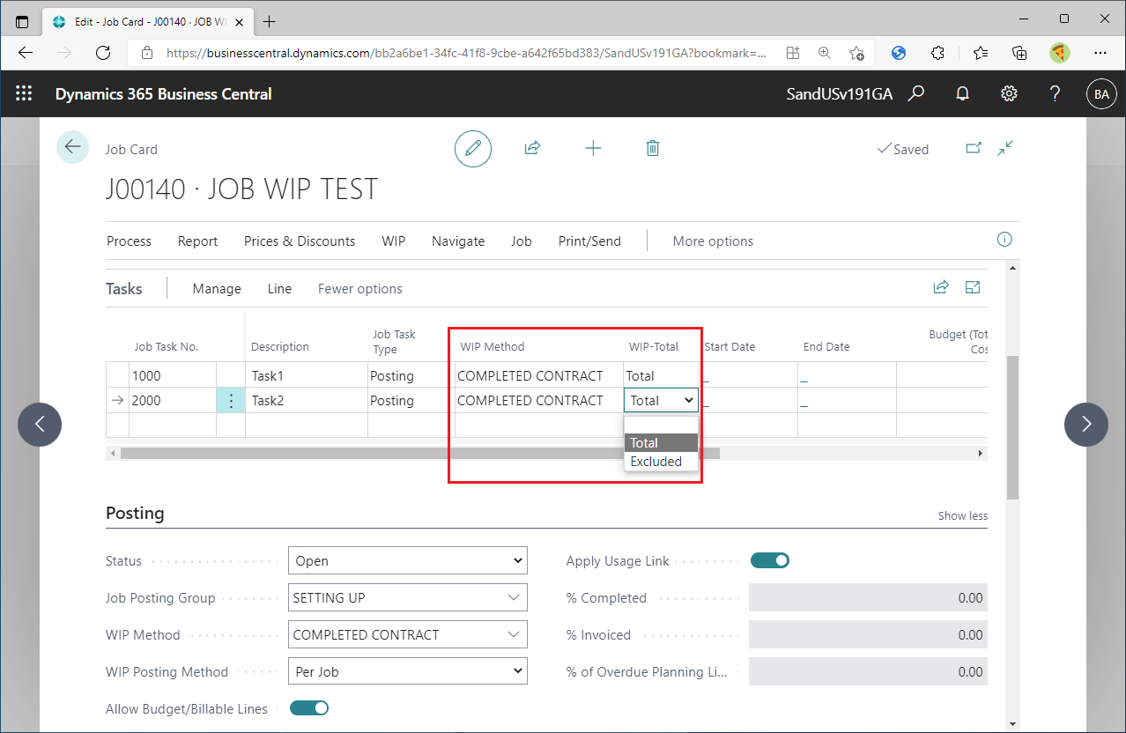Image resolution: width=1126 pixels, height=733 pixels.
Task: Go back using the back arrow on Job Card
Action: (x=72, y=147)
